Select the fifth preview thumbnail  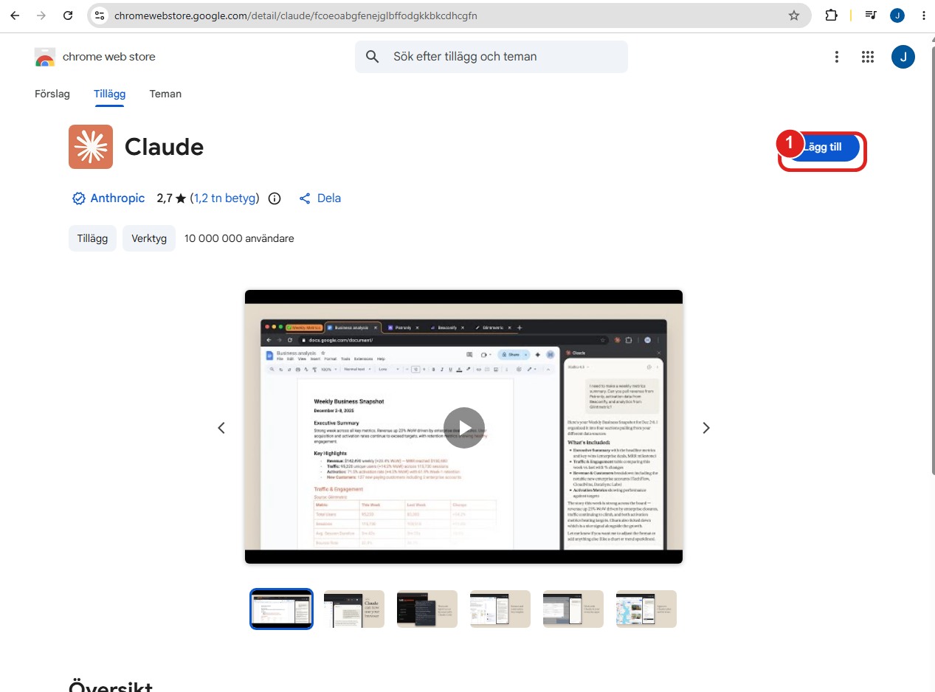coord(573,609)
